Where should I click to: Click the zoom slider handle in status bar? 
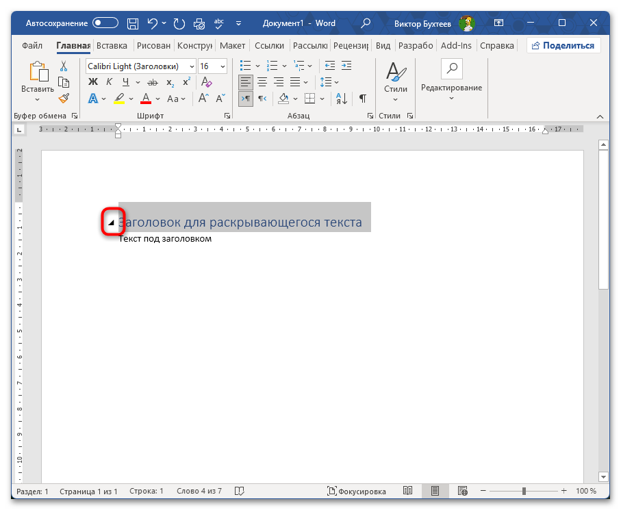coord(524,492)
